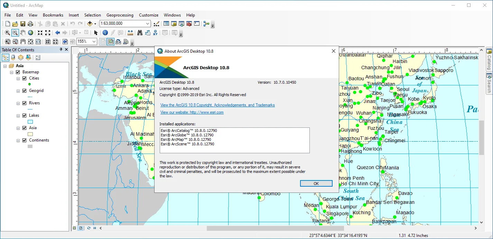The image size is (493, 239).
Task: Open the Catalog side tab
Action: (x=489, y=59)
